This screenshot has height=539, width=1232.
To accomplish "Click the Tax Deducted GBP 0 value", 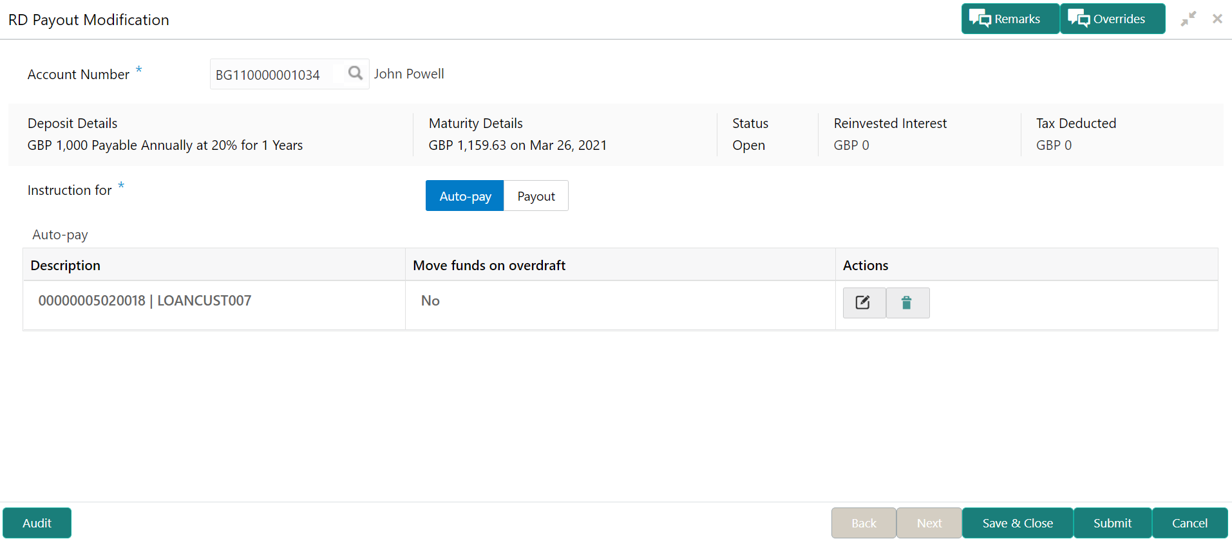I will click(1054, 145).
